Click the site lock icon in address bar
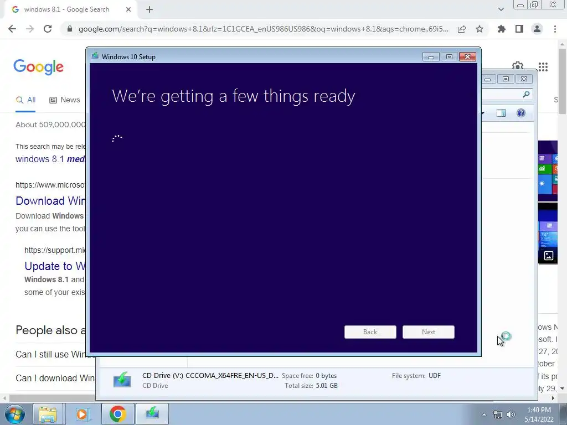567x425 pixels. tap(70, 29)
